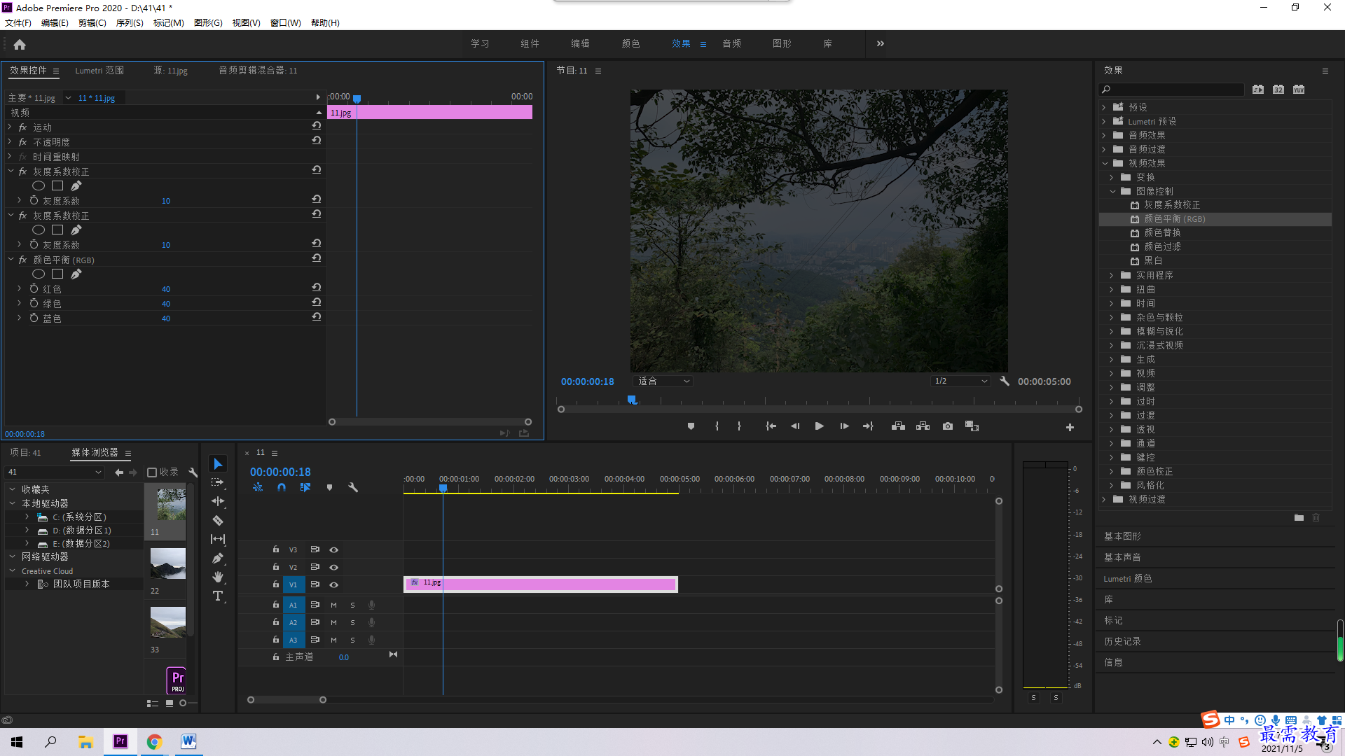Toggle animation stopwatch for 蓝色

[34, 318]
